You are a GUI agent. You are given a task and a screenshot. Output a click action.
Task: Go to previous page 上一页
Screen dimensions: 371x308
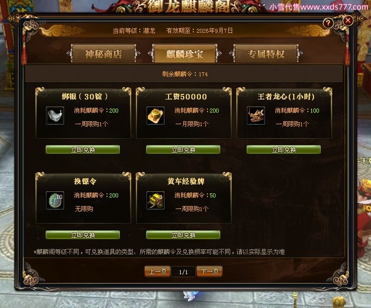point(157,271)
